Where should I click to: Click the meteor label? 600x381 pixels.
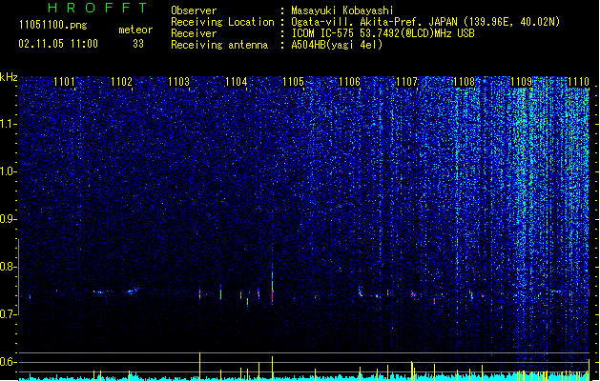click(135, 30)
